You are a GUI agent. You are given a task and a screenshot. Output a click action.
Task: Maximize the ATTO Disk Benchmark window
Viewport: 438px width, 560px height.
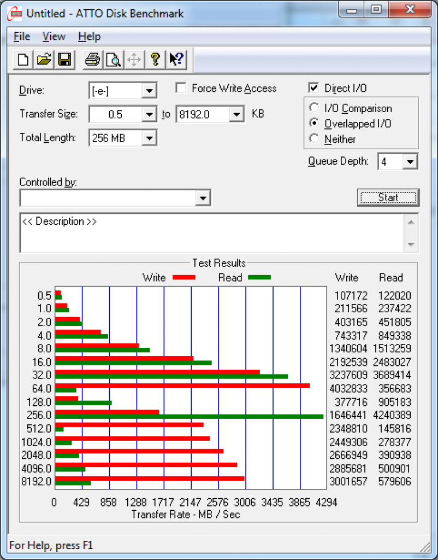click(x=376, y=10)
